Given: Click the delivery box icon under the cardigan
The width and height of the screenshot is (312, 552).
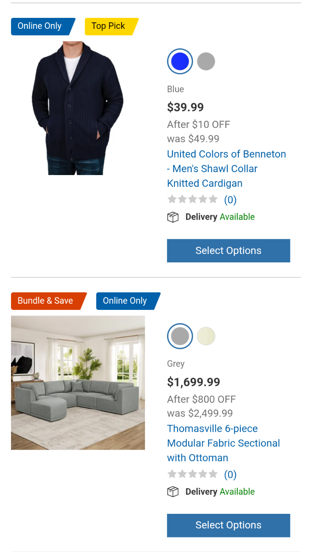Looking at the screenshot, I should 173,217.
